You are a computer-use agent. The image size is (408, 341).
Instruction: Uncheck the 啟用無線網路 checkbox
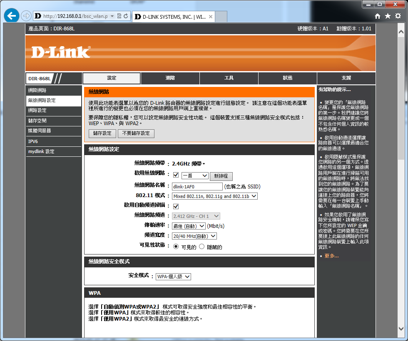click(x=176, y=175)
